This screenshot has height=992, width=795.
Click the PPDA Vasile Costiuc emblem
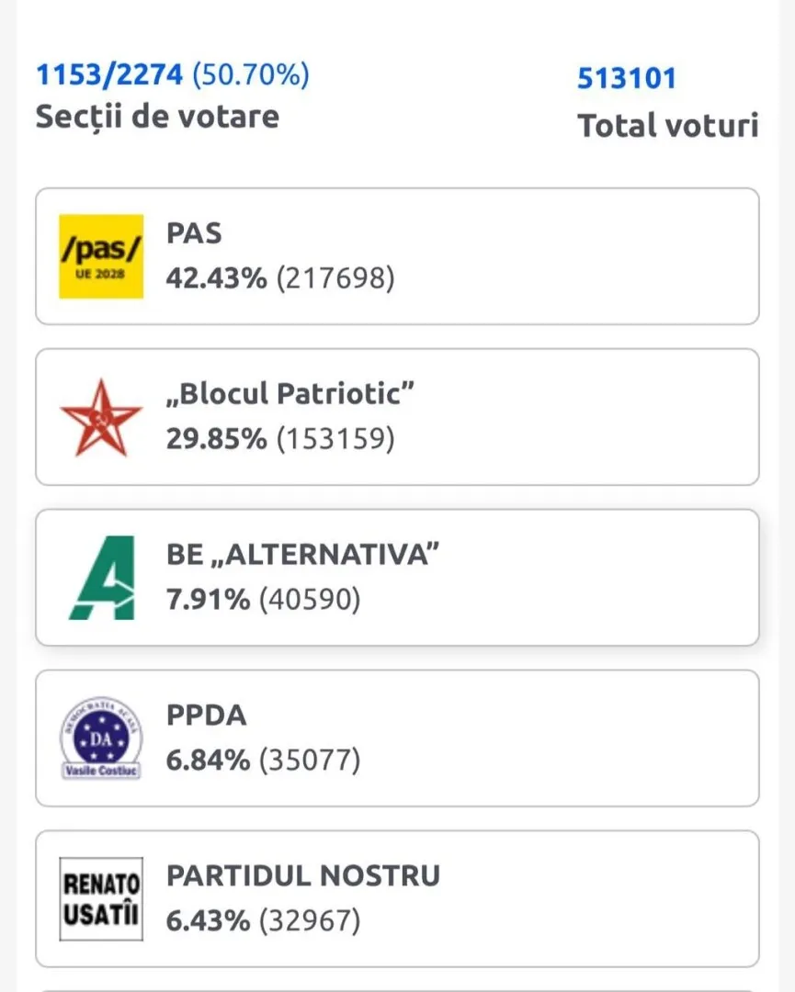coord(101,738)
